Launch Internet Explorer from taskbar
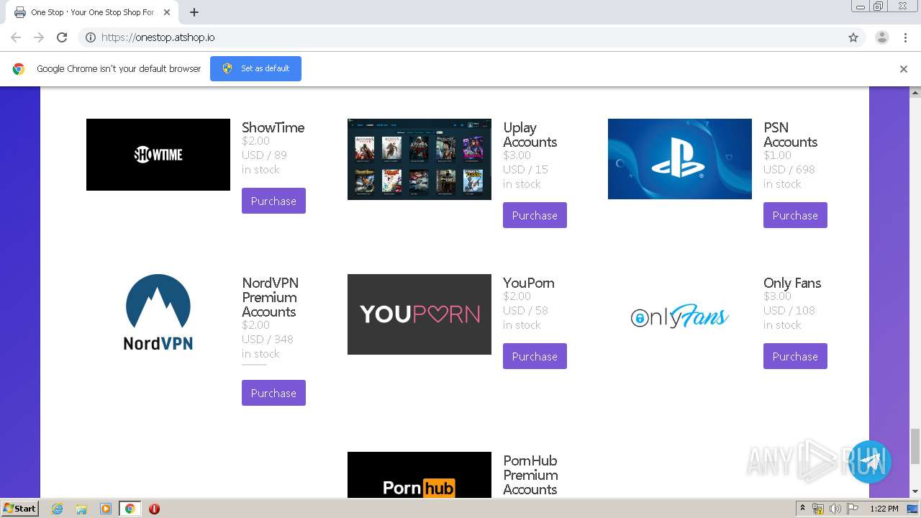 (x=58, y=509)
